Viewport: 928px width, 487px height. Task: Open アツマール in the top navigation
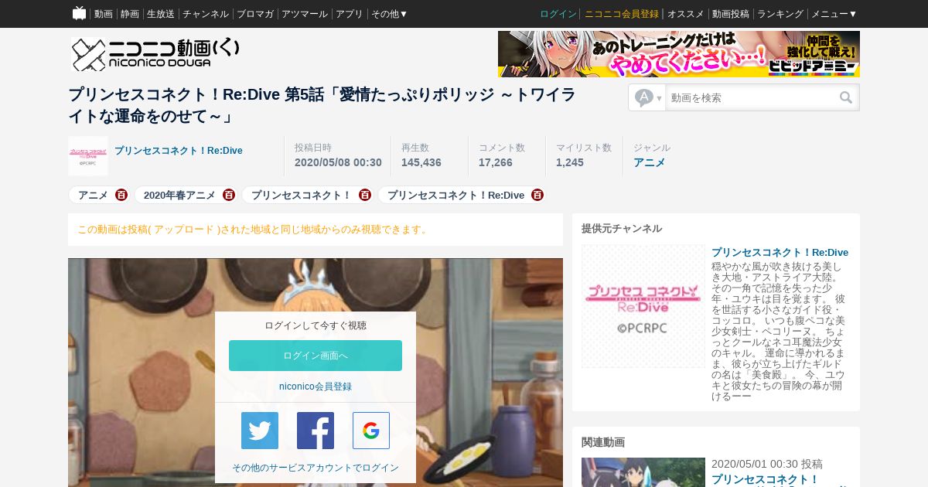[x=305, y=14]
